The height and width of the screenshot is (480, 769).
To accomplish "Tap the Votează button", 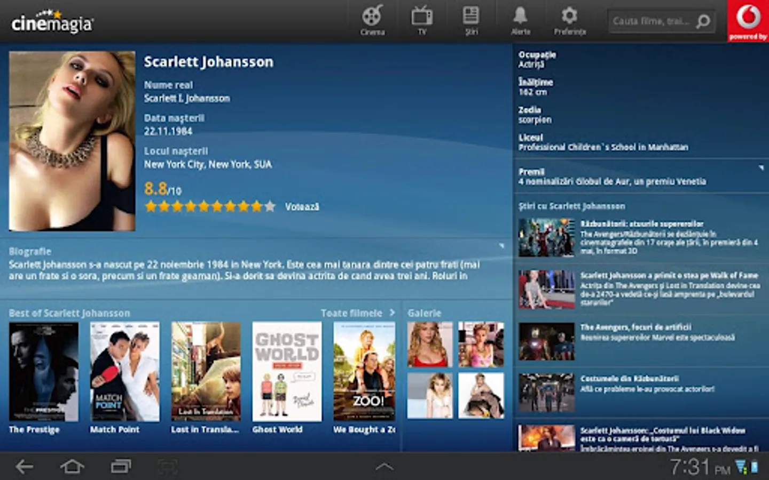I will [x=302, y=207].
